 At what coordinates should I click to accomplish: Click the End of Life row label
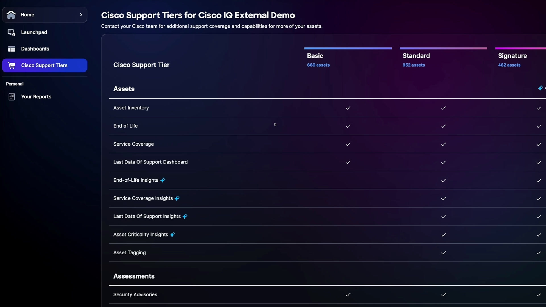point(125,126)
